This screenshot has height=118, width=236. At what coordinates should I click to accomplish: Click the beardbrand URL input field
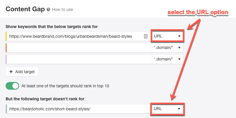(x=74, y=36)
